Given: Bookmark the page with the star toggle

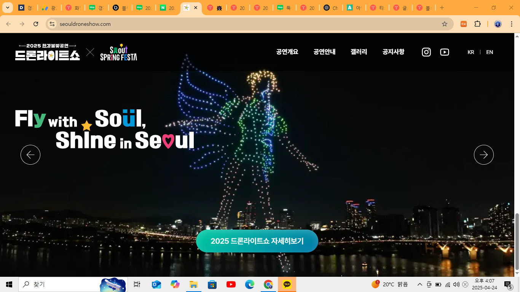Looking at the screenshot, I should 445,24.
